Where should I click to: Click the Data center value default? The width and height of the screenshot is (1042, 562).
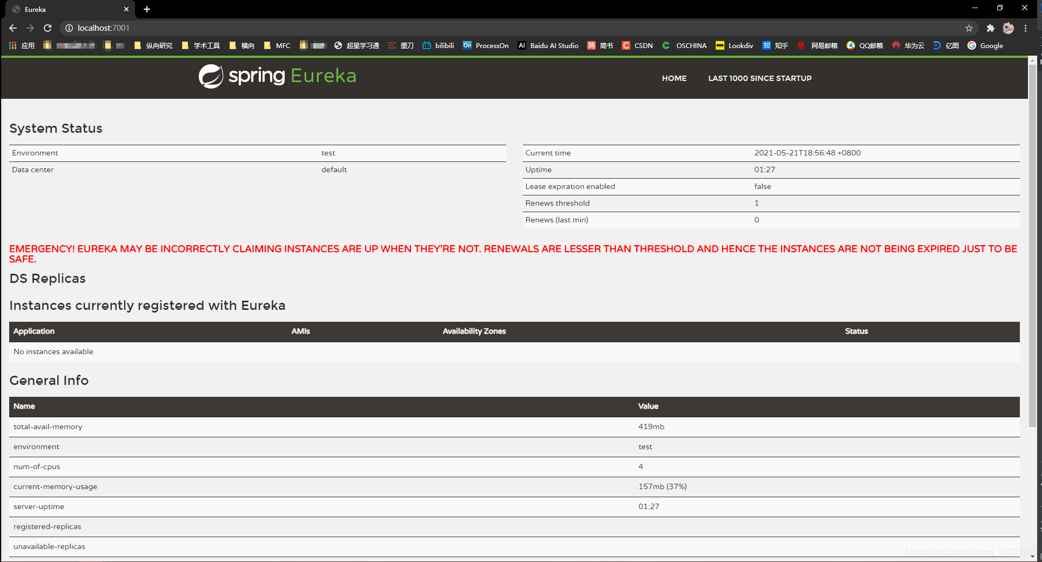[334, 170]
